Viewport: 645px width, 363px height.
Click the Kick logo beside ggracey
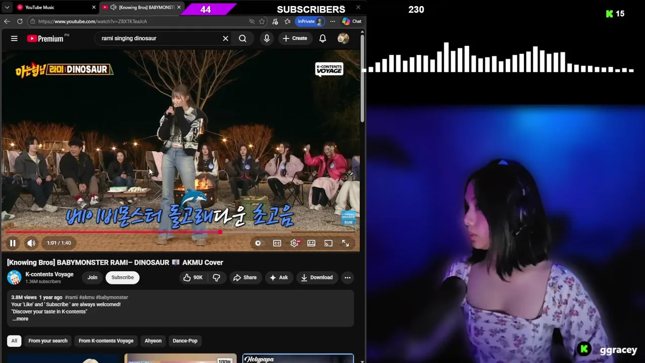[585, 349]
